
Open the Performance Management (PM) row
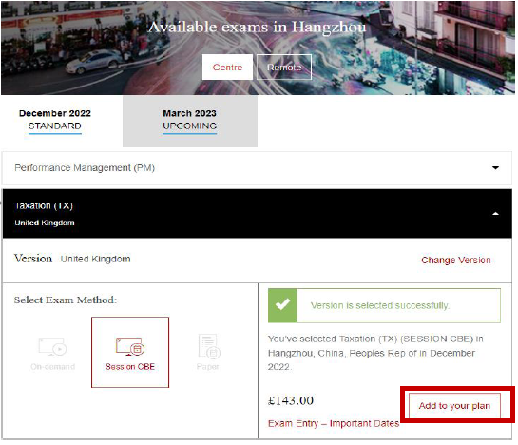[257, 168]
